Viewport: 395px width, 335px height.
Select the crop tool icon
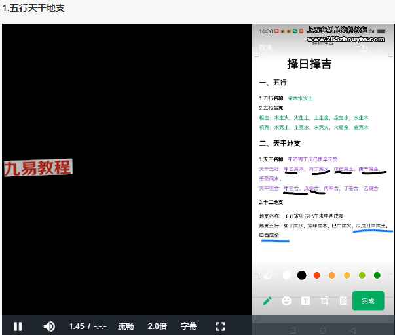click(x=324, y=301)
